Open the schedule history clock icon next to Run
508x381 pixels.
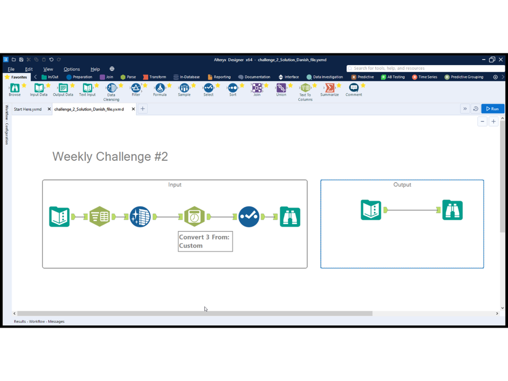point(475,109)
